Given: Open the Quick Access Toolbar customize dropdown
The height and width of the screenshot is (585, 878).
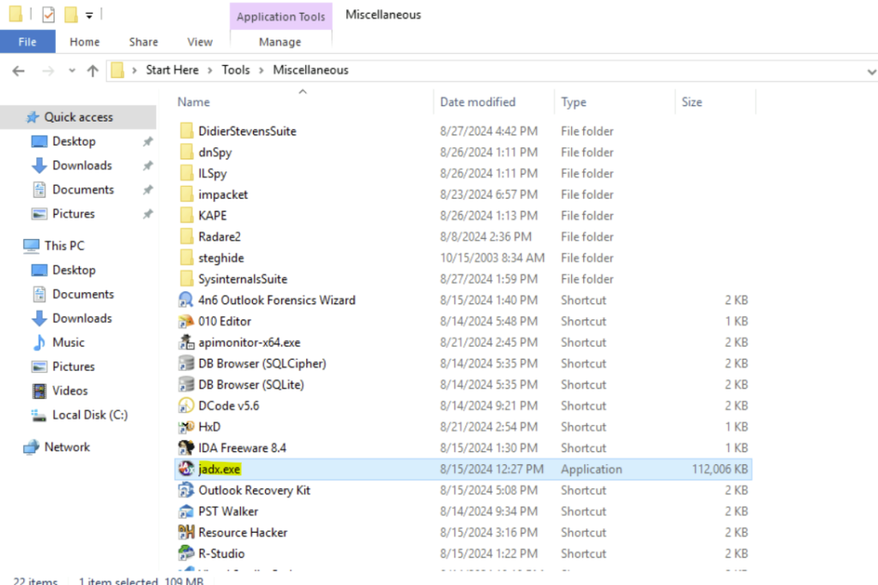Looking at the screenshot, I should 89,15.
